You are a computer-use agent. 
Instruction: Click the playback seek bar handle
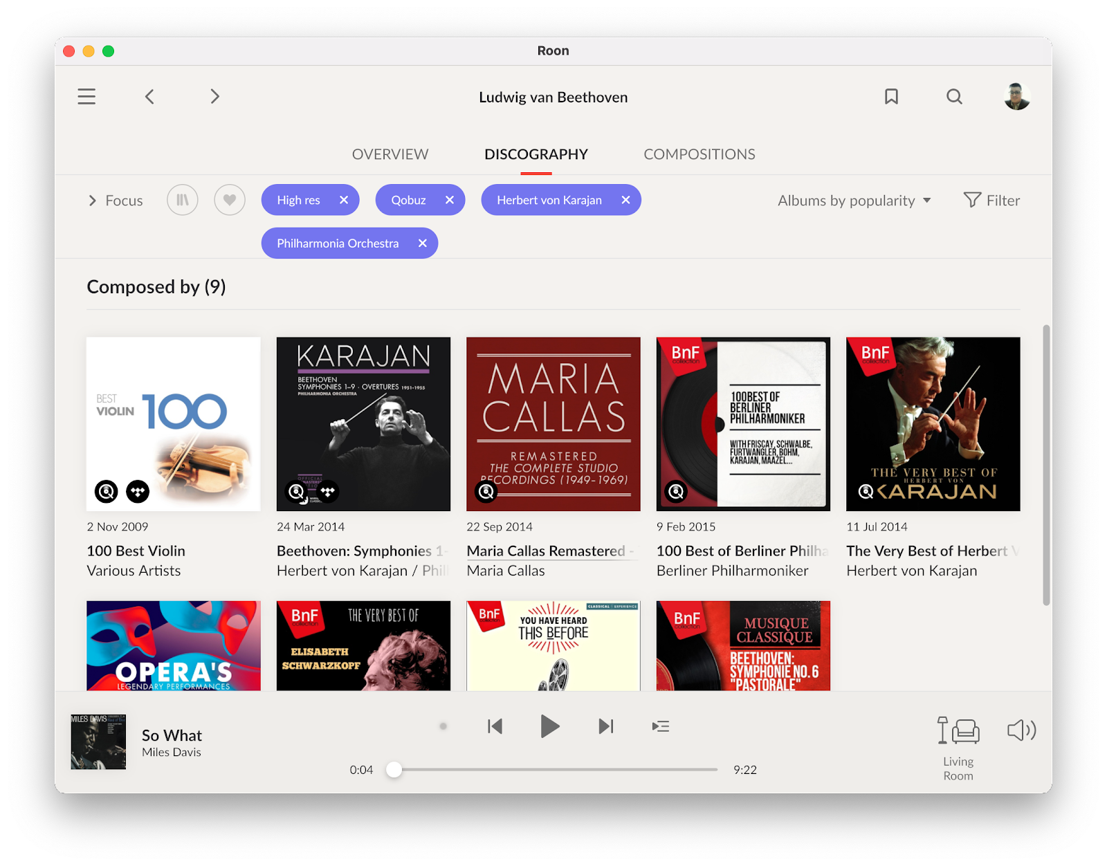click(x=394, y=770)
